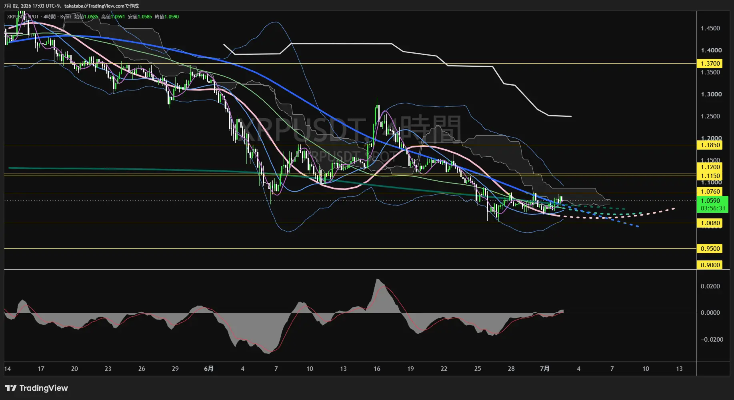The height and width of the screenshot is (400, 734).
Task: Select the yellow 0.9000 price label
Action: coord(710,265)
